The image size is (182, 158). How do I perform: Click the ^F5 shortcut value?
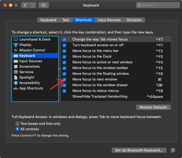pyautogui.click(x=159, y=68)
